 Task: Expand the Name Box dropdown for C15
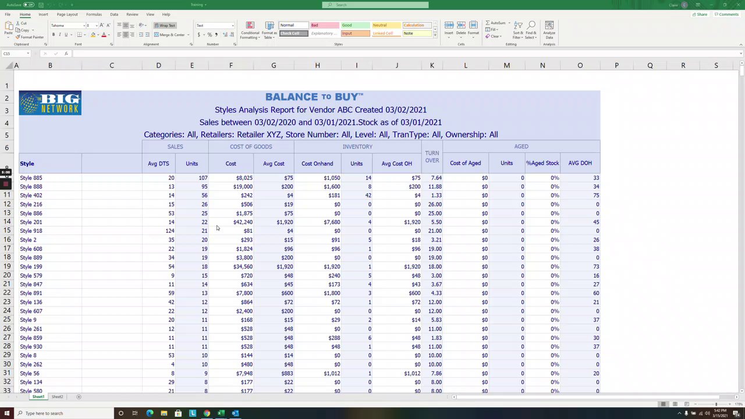tap(27, 54)
